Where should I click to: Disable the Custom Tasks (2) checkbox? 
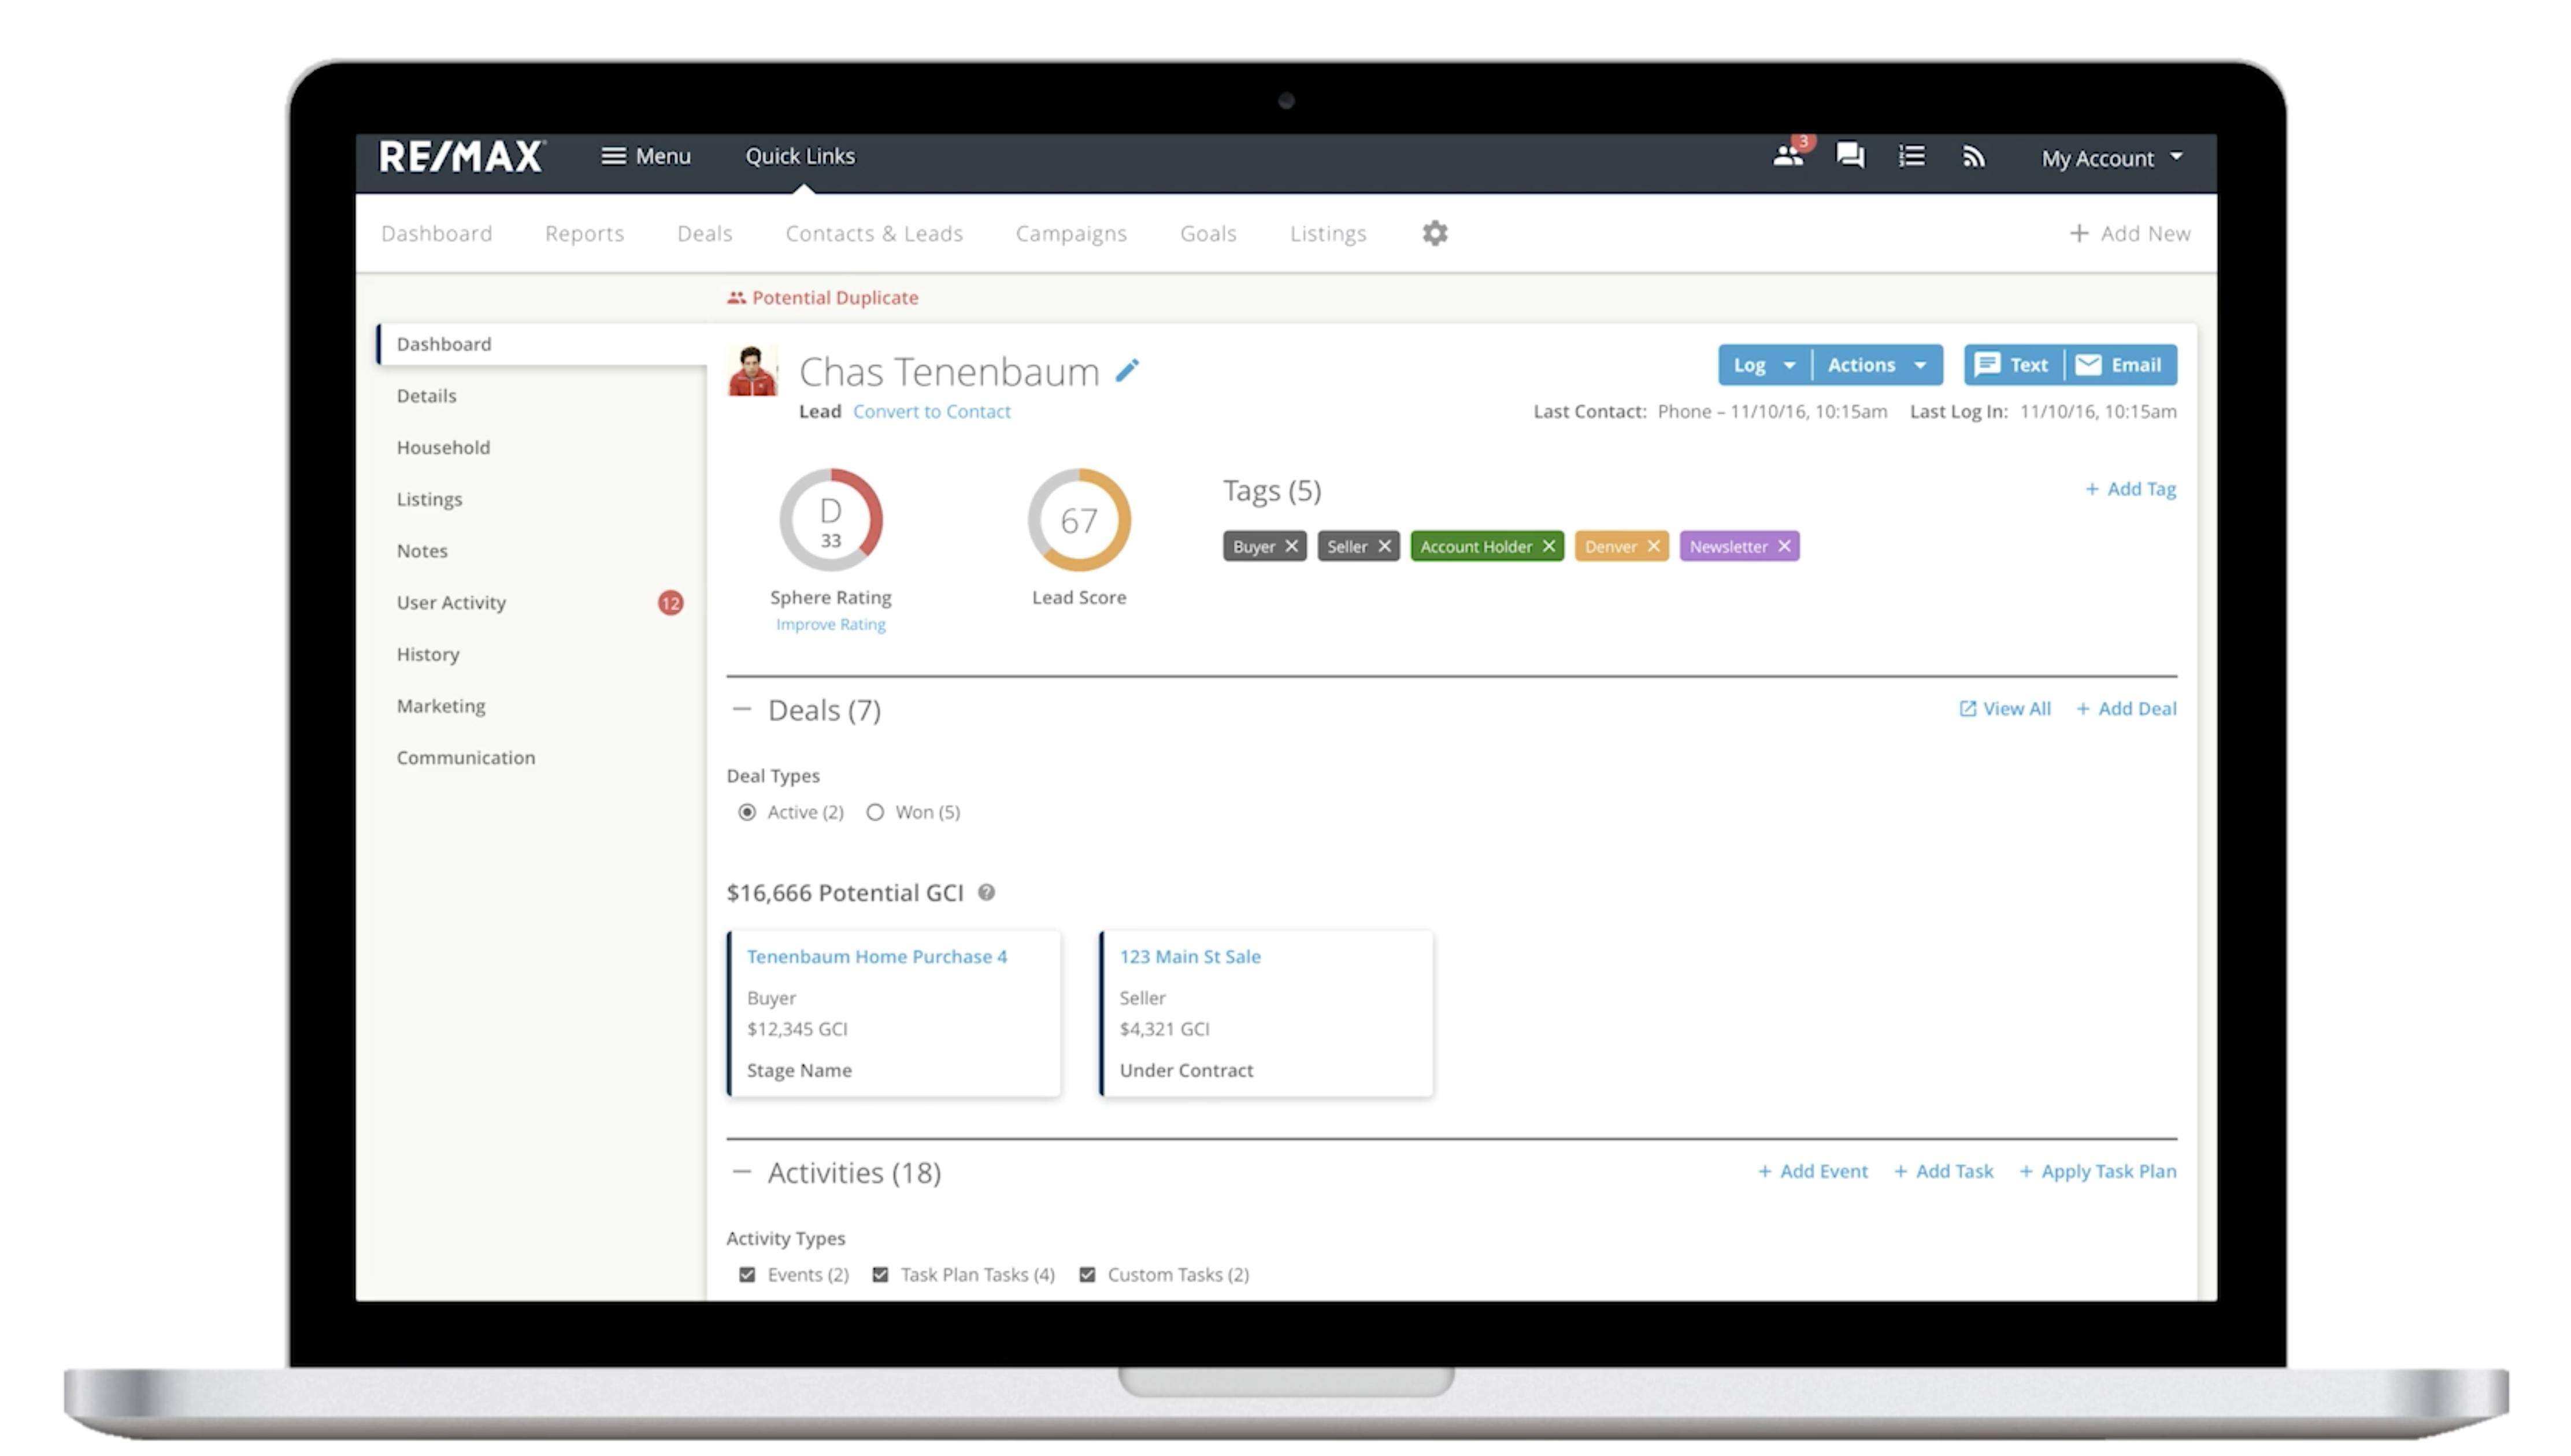(x=1087, y=1274)
